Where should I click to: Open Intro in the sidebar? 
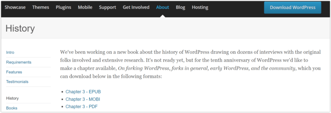(10, 52)
